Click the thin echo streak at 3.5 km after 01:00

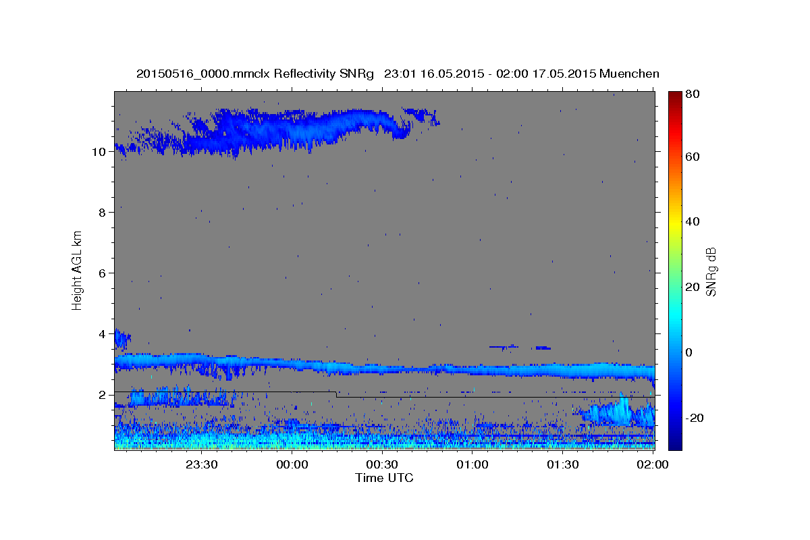pyautogui.click(x=520, y=347)
